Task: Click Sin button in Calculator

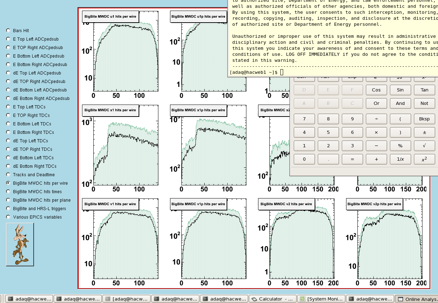Action: click(400, 90)
